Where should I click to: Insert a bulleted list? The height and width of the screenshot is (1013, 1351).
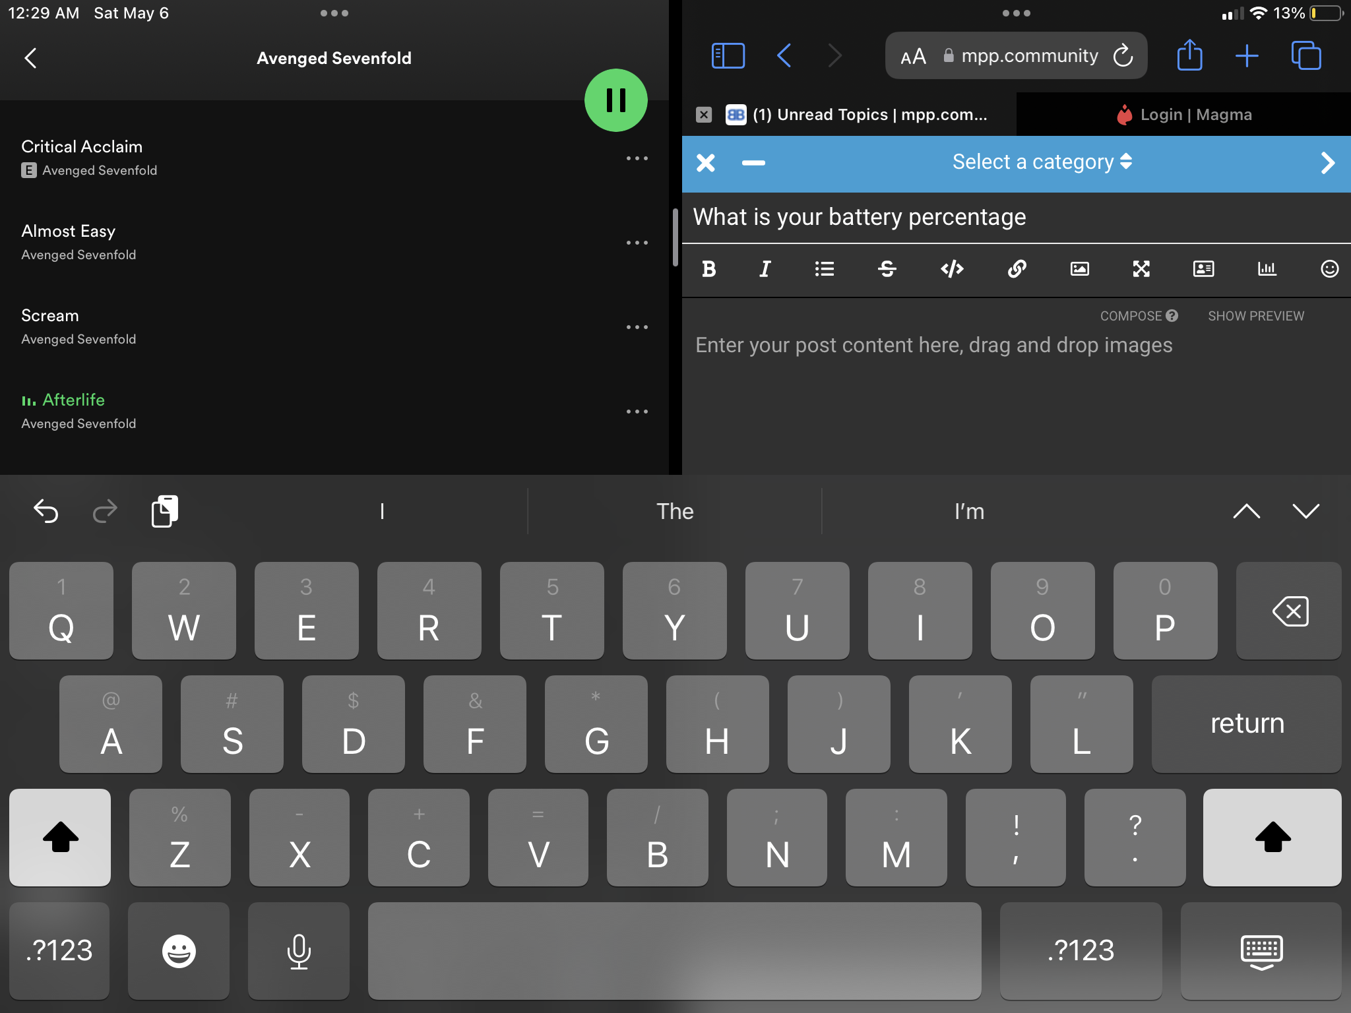(x=825, y=269)
